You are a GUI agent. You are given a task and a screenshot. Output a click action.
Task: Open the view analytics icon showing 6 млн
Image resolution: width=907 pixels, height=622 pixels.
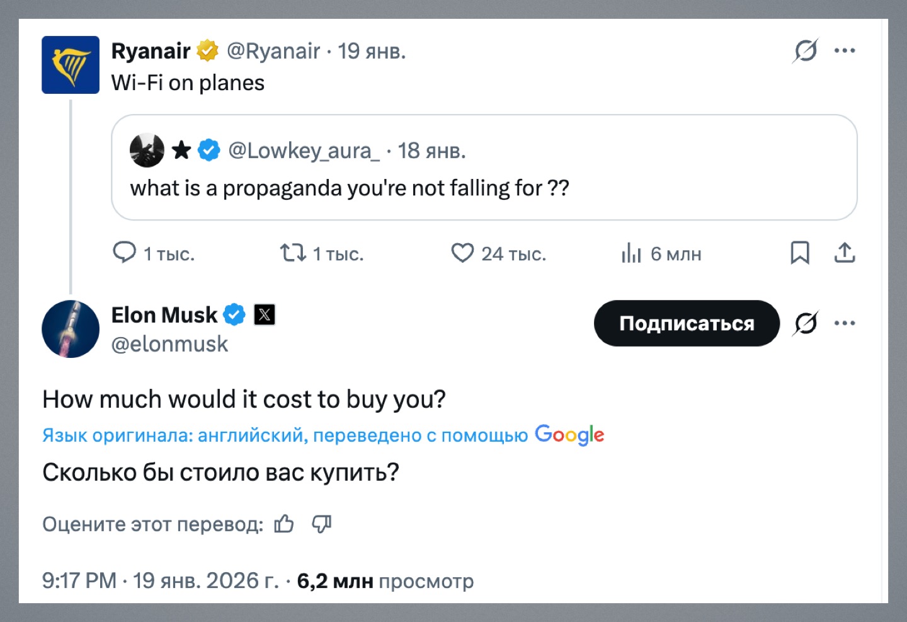pos(631,253)
